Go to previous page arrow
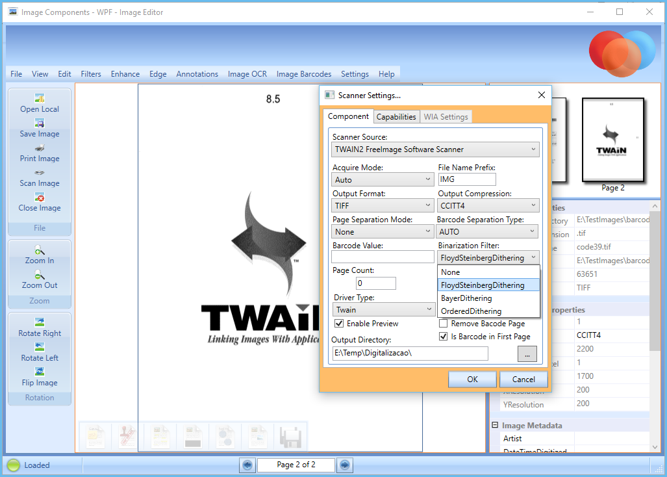Viewport: 667px width, 477px height. [247, 465]
